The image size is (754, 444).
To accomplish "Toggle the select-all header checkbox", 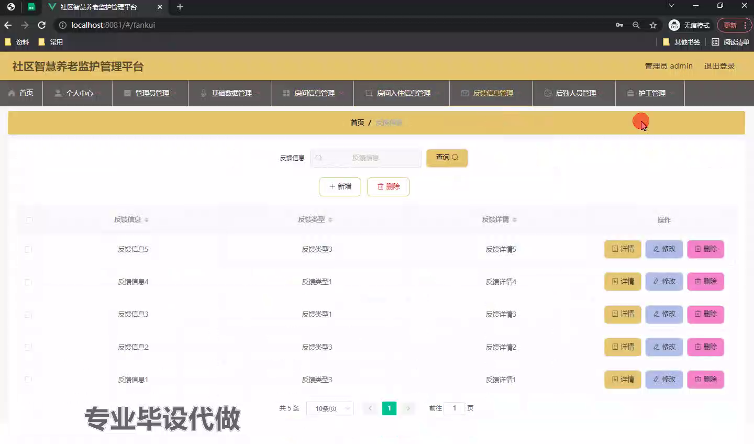I will click(x=29, y=220).
